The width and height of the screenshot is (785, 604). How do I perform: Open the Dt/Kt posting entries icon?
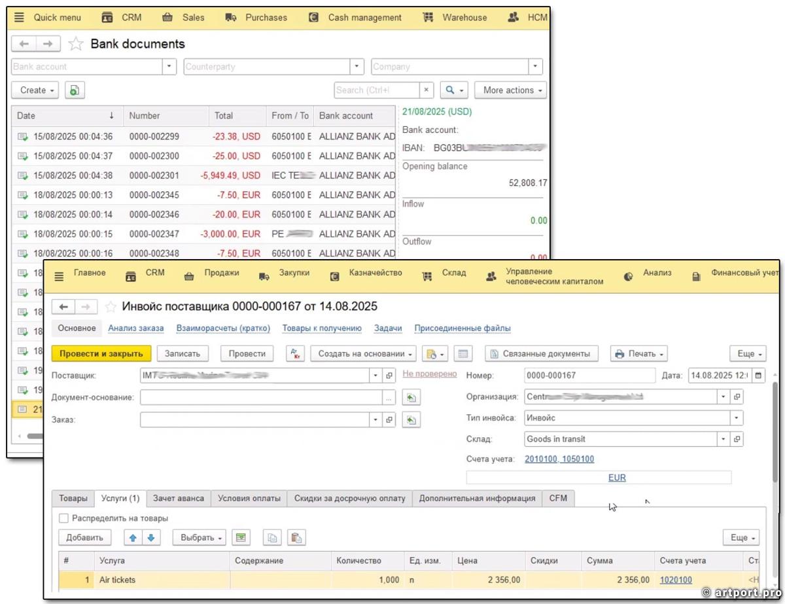(x=296, y=353)
